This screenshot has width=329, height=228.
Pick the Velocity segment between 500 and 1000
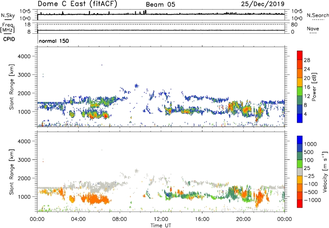(x=300, y=148)
